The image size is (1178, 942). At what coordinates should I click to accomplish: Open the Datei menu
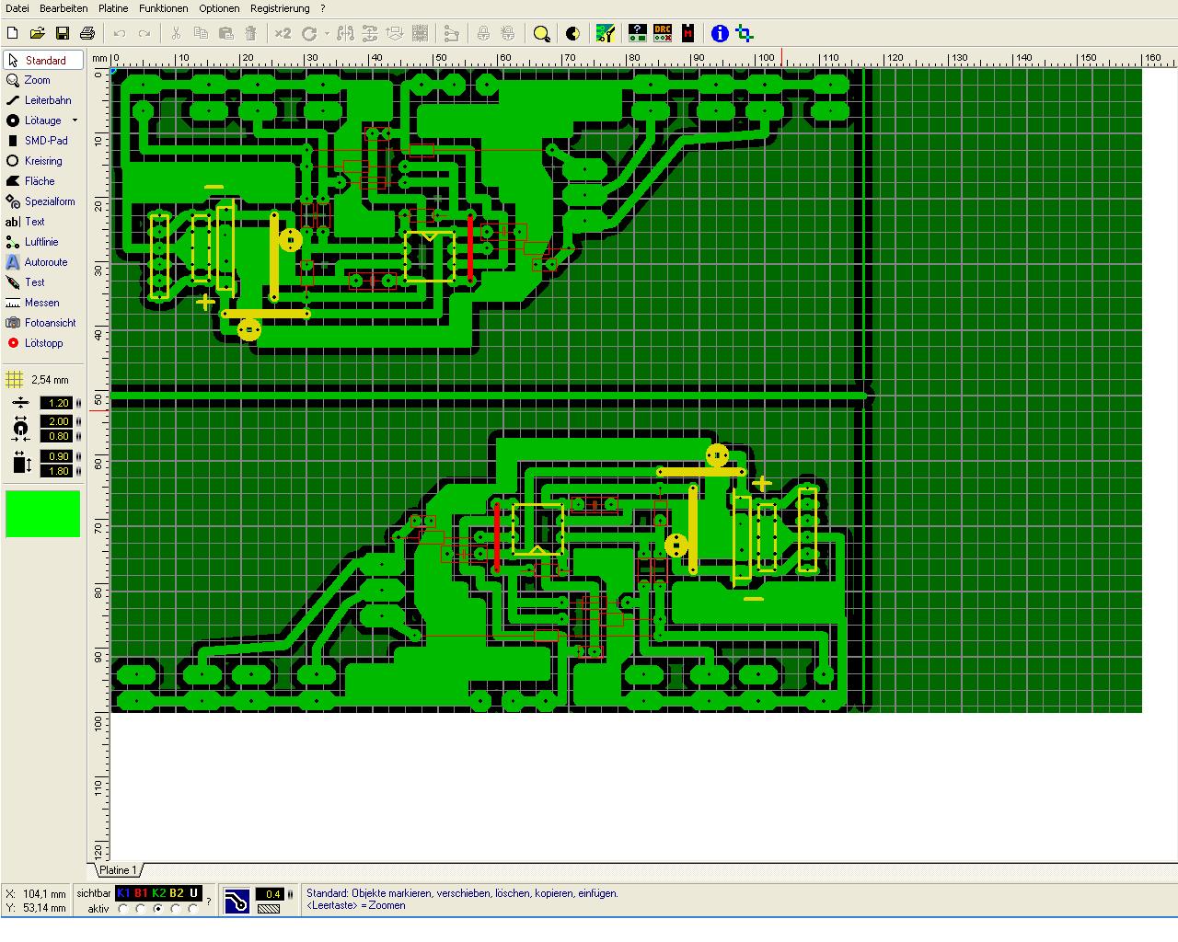(x=17, y=8)
